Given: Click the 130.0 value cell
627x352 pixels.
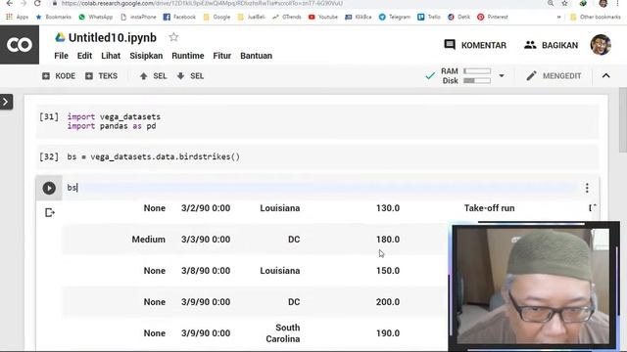Looking at the screenshot, I should click(388, 208).
